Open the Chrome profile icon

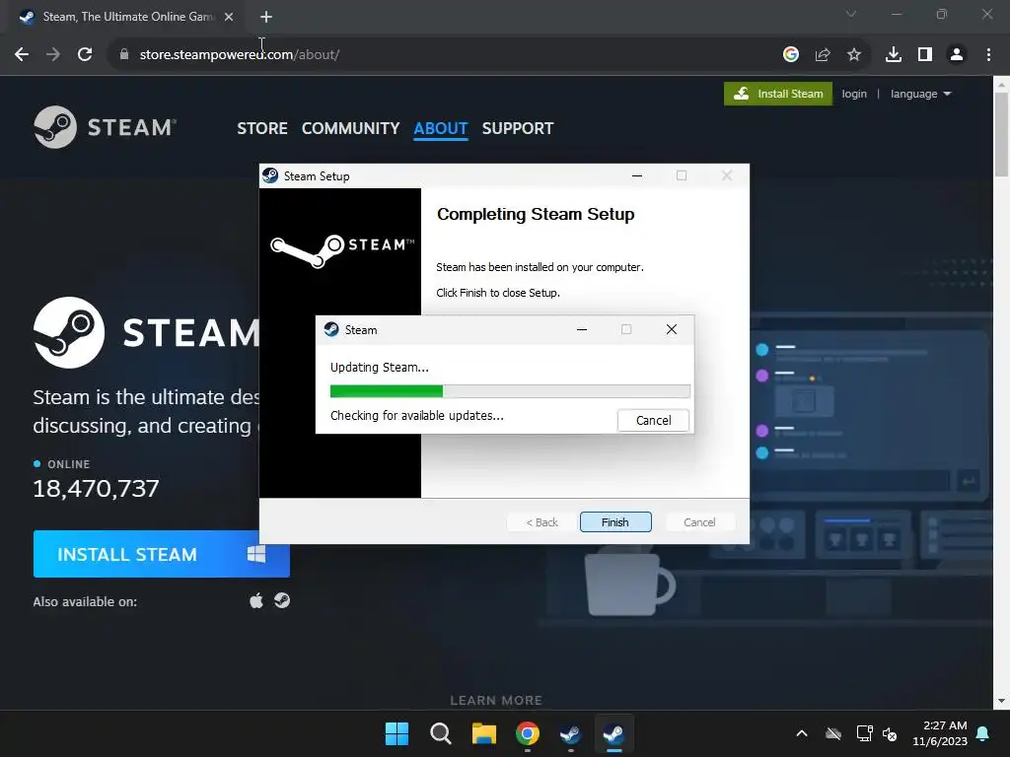pyautogui.click(x=957, y=55)
